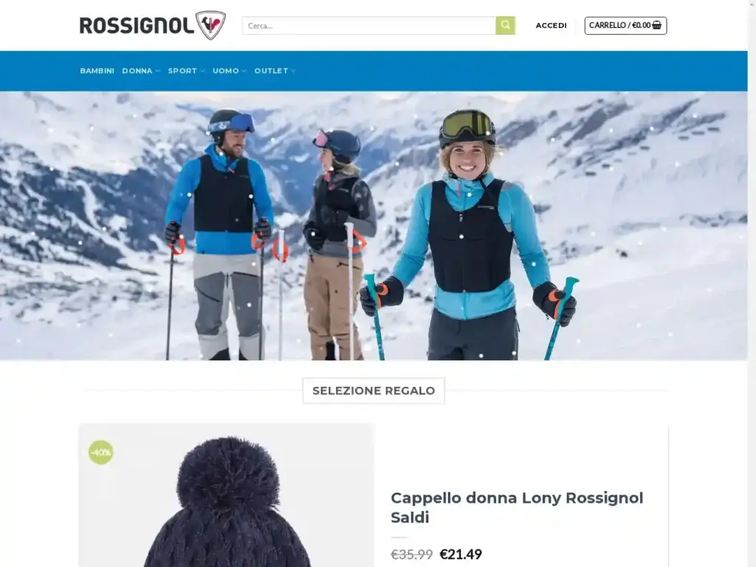Open the BAMBINI category
Screen dimensions: 756x567
[97, 71]
